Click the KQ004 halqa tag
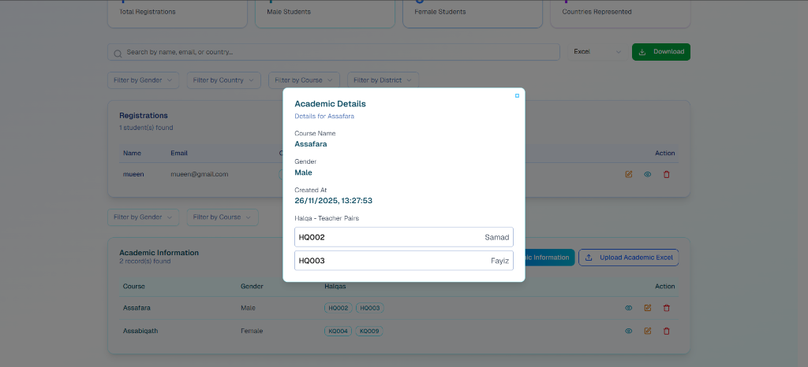Image resolution: width=808 pixels, height=367 pixels. coord(339,332)
